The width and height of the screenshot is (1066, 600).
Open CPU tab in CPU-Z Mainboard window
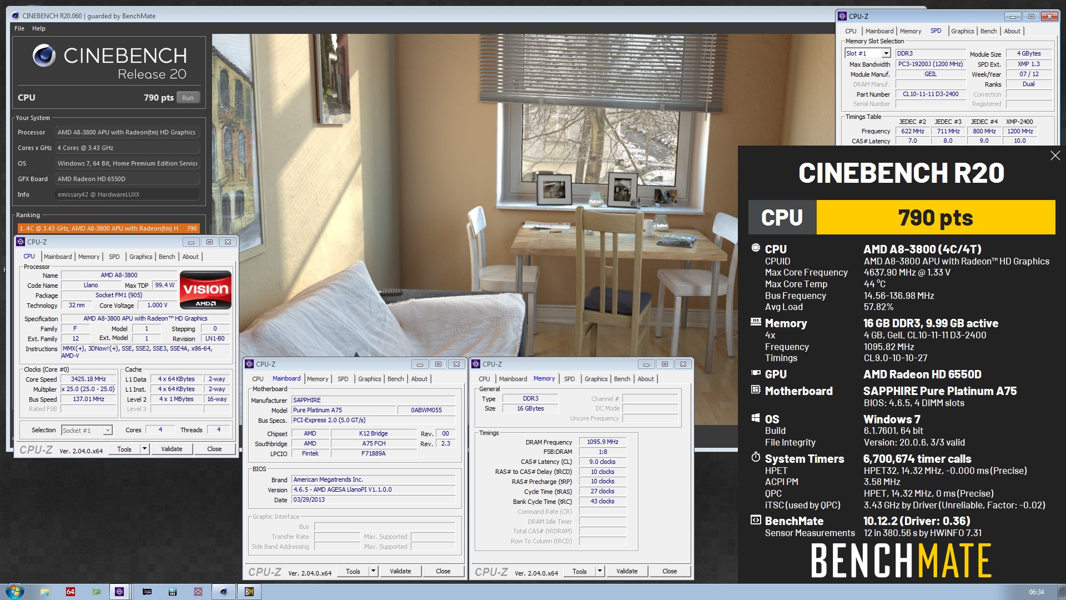click(x=258, y=379)
